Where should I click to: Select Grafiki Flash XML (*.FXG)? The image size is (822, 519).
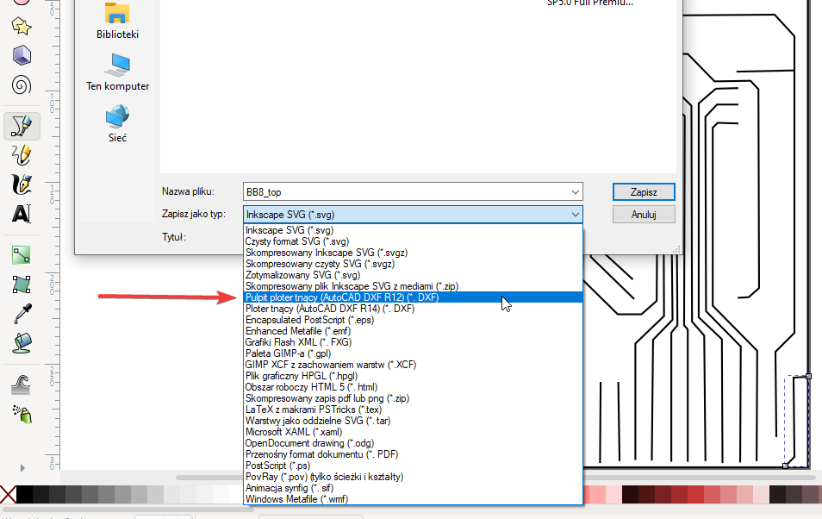pos(413,342)
